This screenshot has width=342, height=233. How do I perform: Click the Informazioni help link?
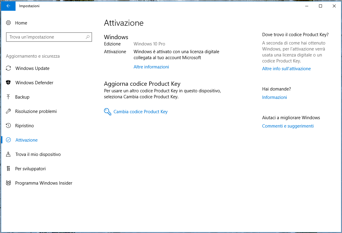pos(274,97)
